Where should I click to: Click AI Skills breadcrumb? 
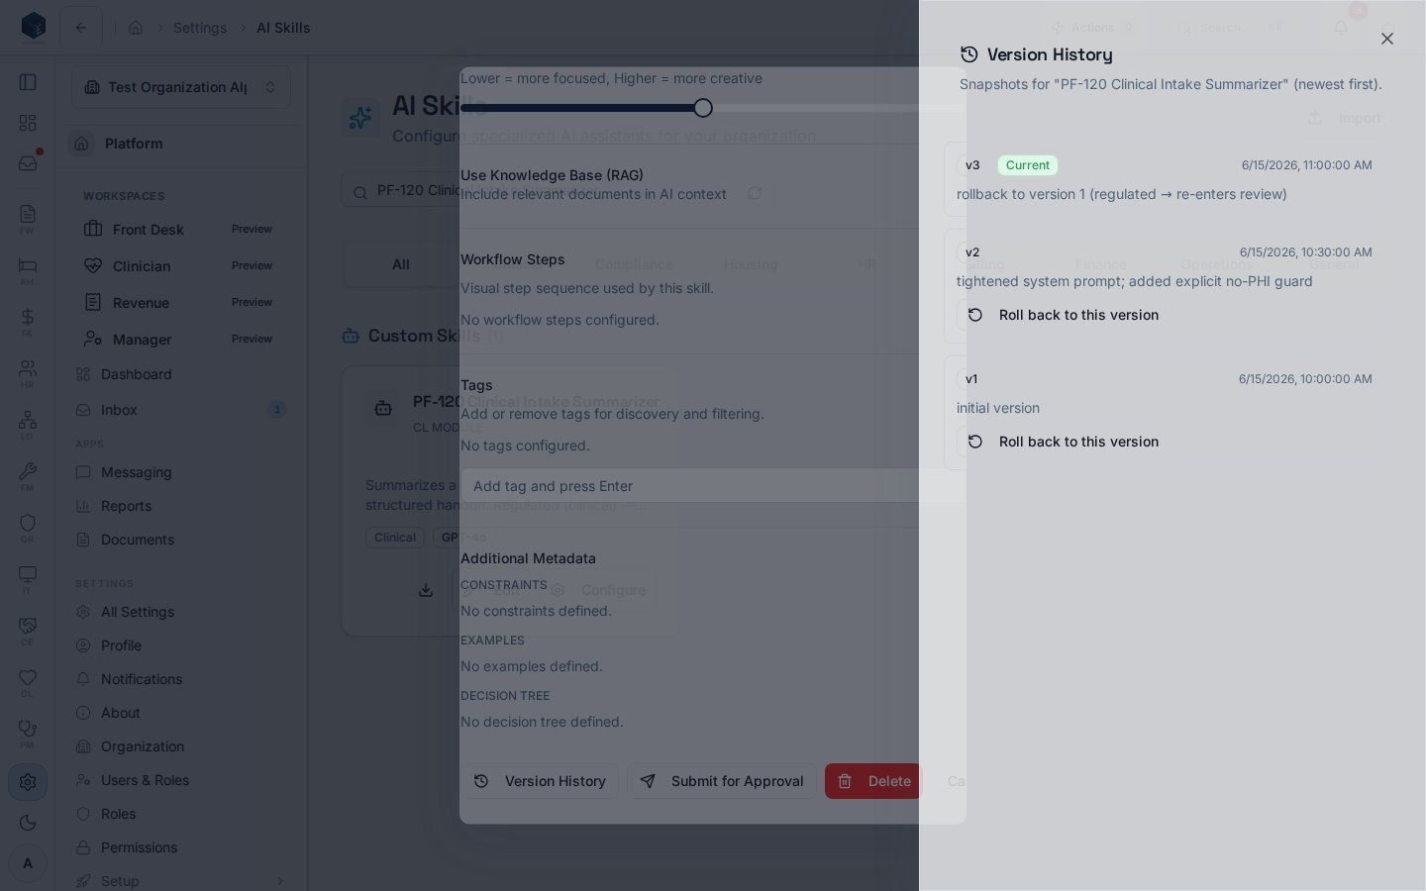pos(283,28)
